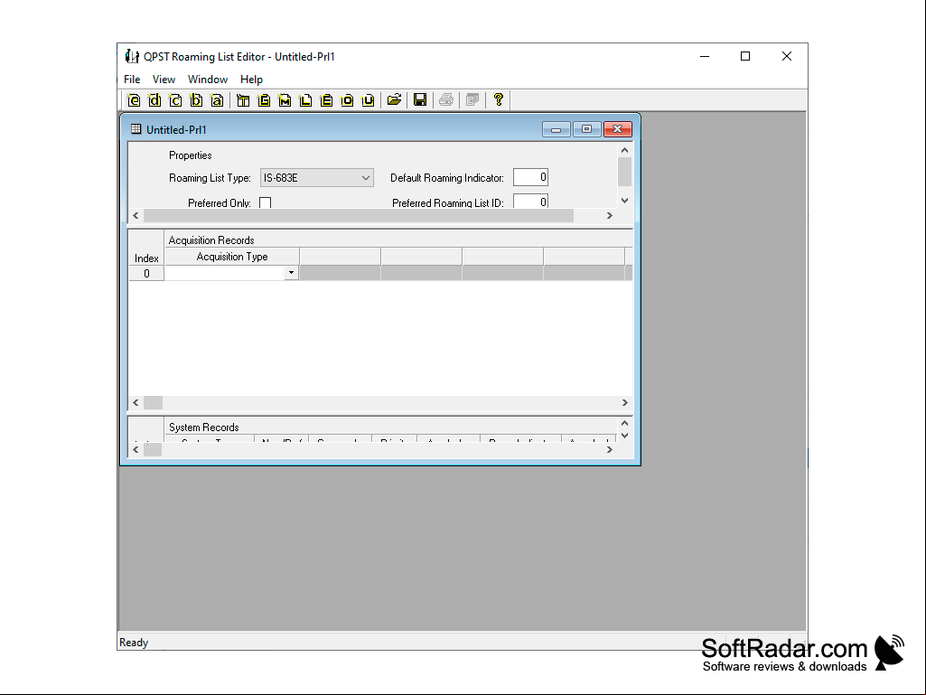The image size is (926, 695).
Task: Click the System Records horizontal scrollbar thumb
Action: coord(153,450)
